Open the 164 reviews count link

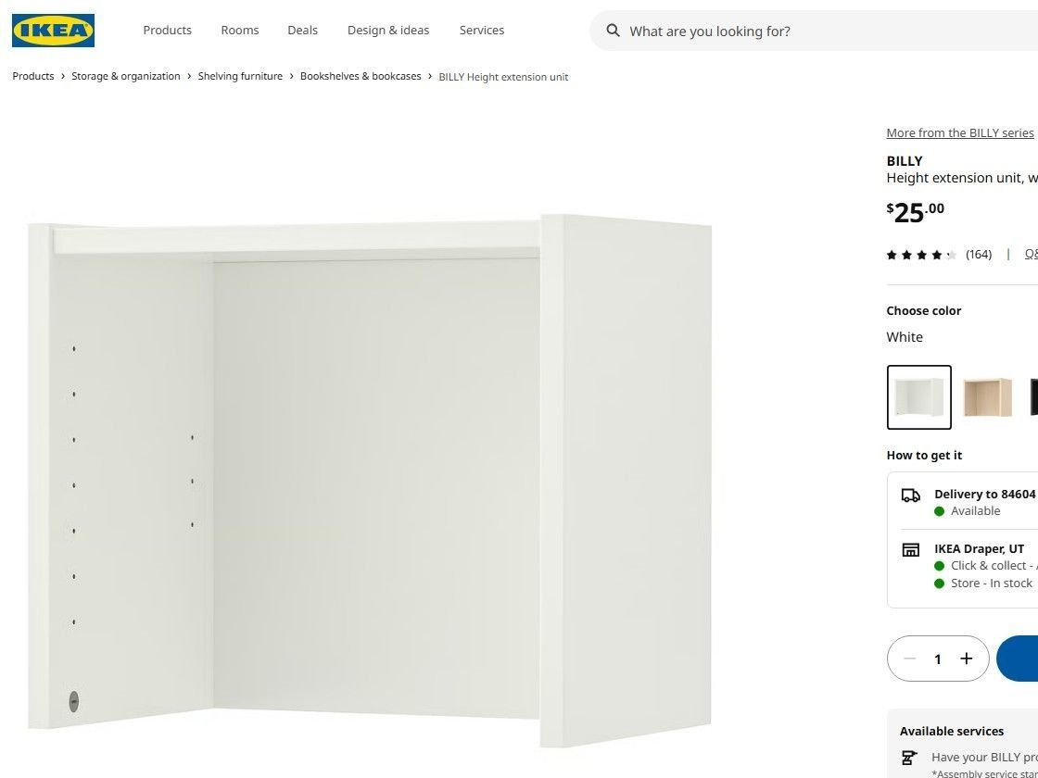click(x=979, y=255)
